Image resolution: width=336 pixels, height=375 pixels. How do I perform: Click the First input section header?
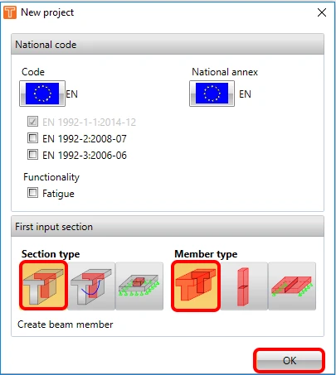coord(168,226)
